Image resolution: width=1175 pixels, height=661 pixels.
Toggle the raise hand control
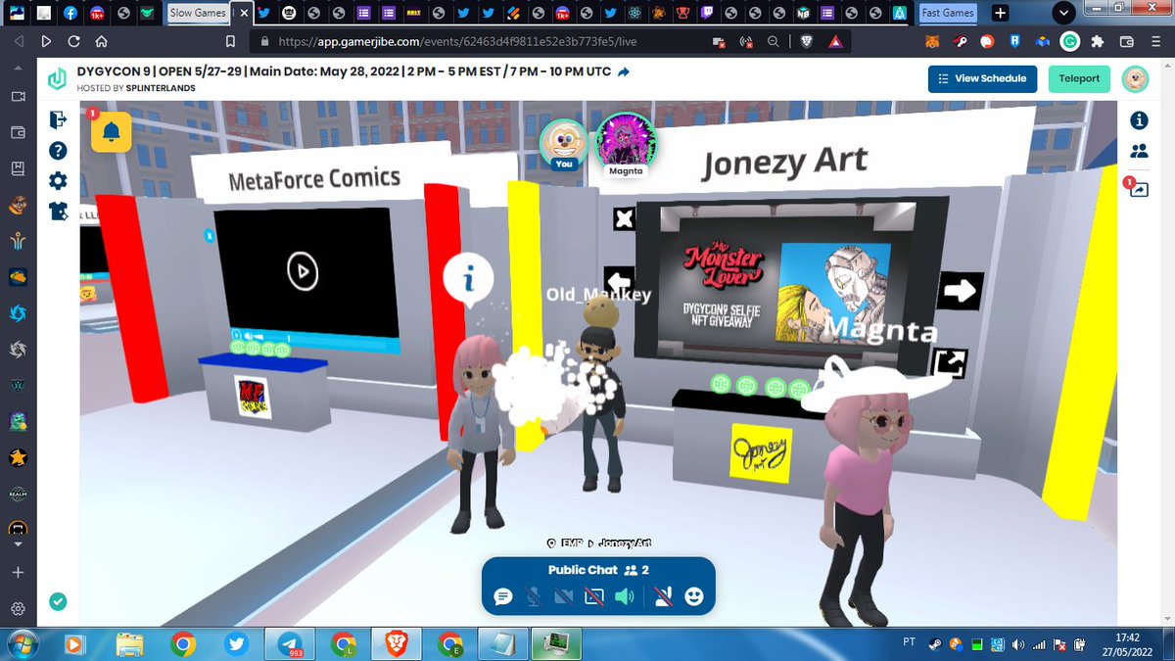point(663,596)
